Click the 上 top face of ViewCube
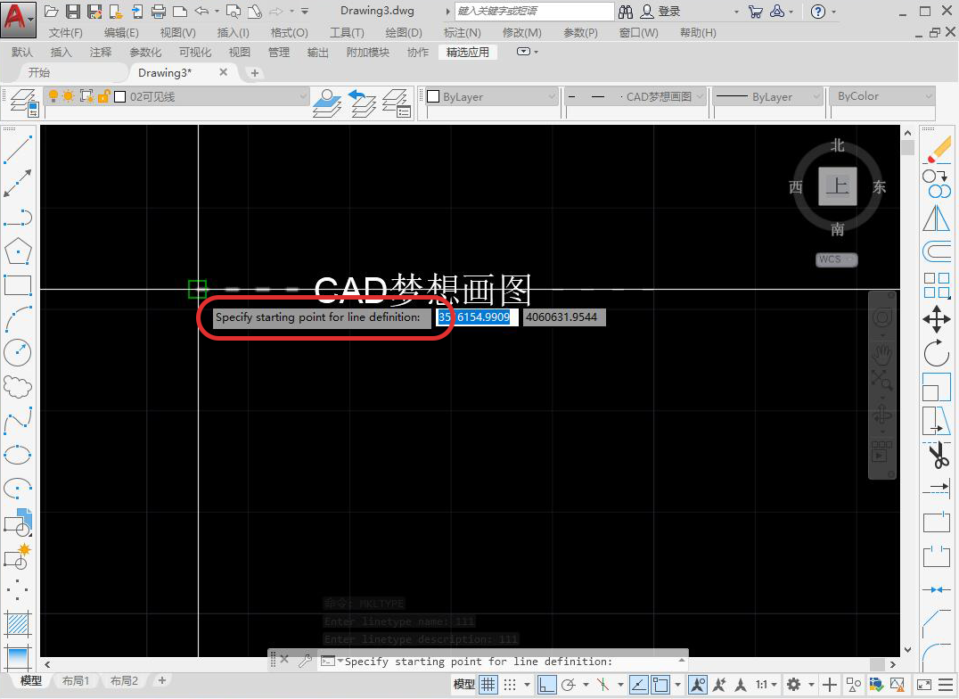 pyautogui.click(x=837, y=186)
